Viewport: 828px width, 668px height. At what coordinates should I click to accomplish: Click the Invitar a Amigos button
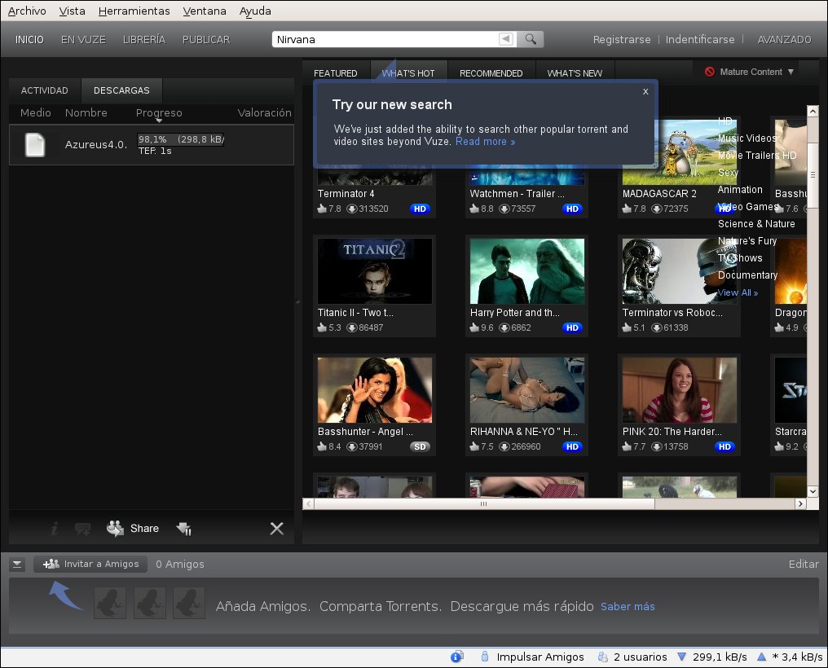point(90,564)
